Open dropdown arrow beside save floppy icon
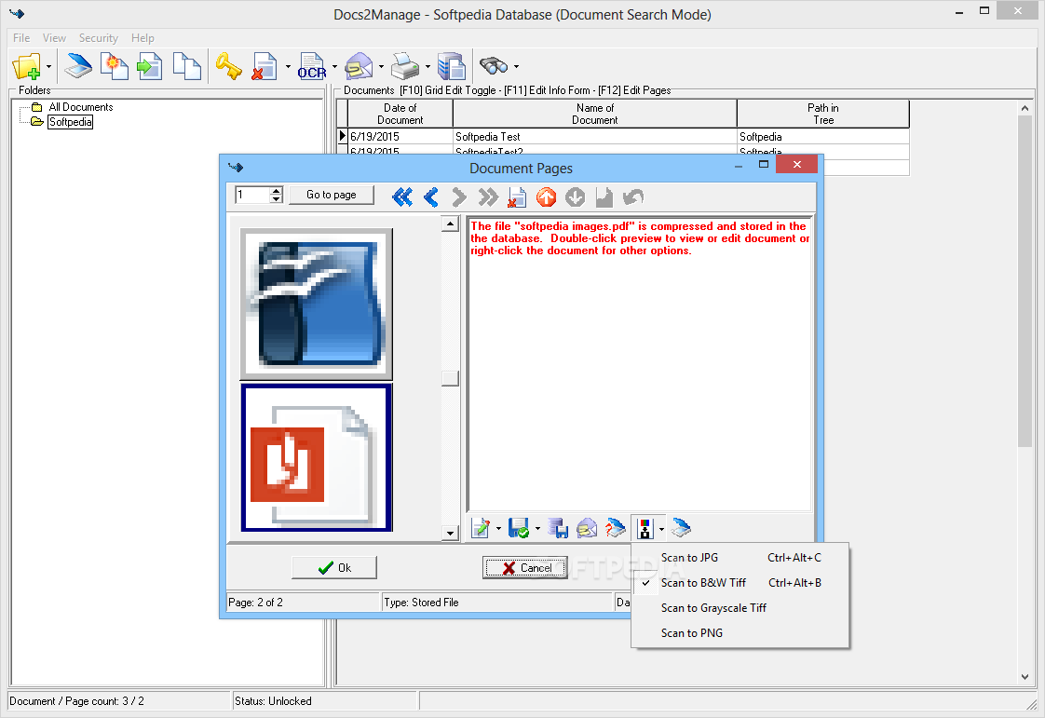The image size is (1045, 718). [x=537, y=529]
